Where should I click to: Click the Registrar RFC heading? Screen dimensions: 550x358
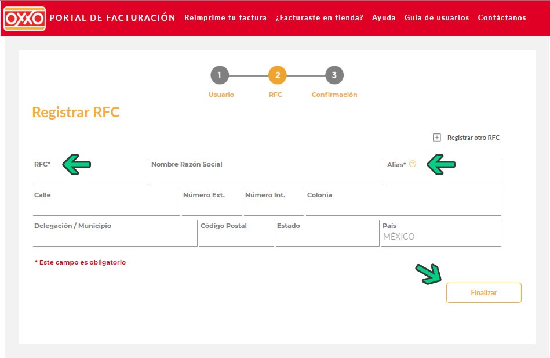pos(76,113)
